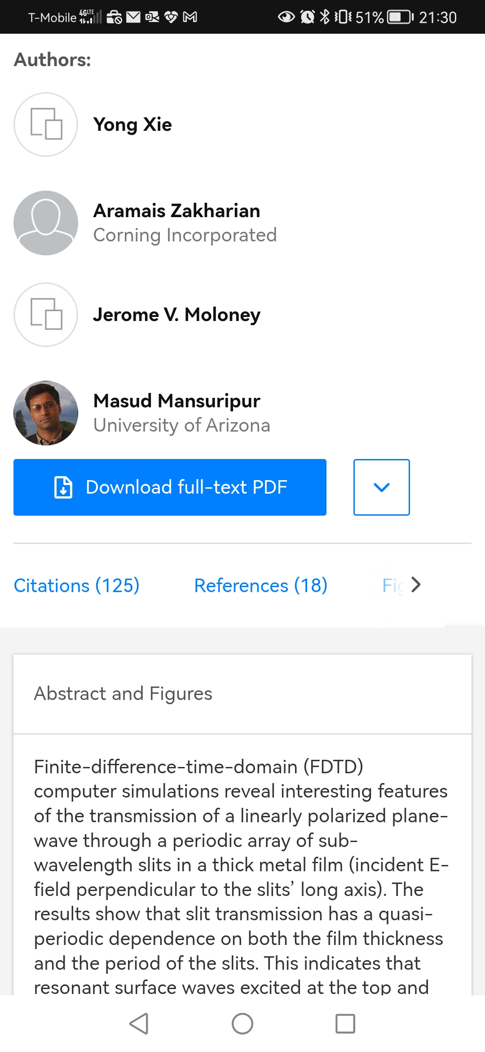
Task: Tap the PDF download icon on the blue button
Action: pyautogui.click(x=63, y=487)
